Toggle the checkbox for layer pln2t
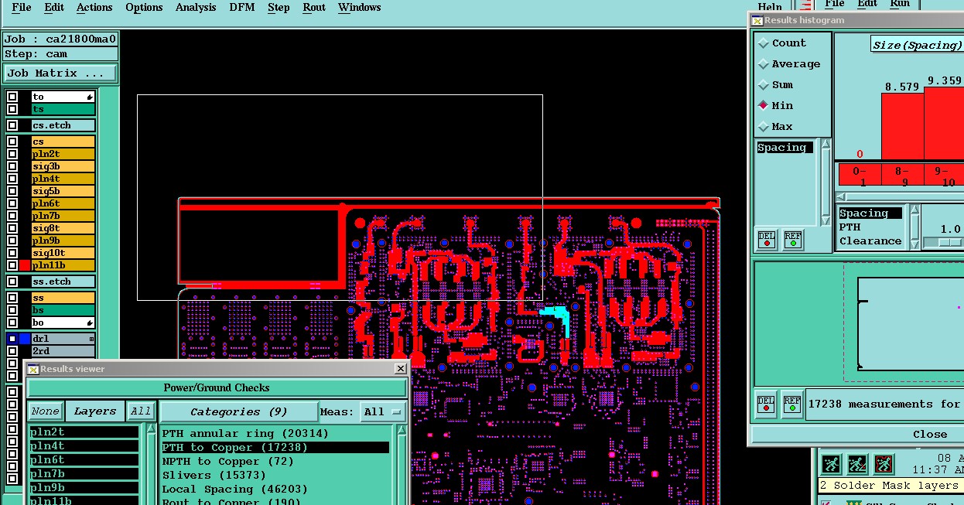 coord(12,154)
